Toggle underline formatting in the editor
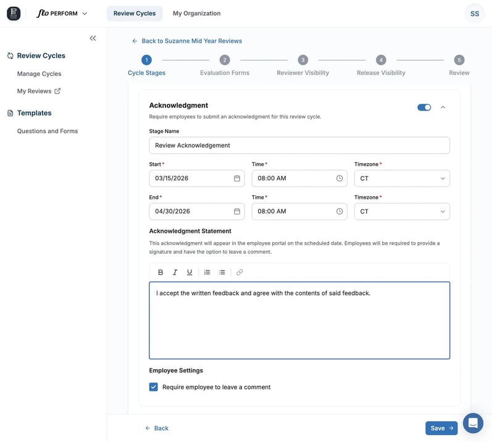492x442 pixels. (190, 272)
